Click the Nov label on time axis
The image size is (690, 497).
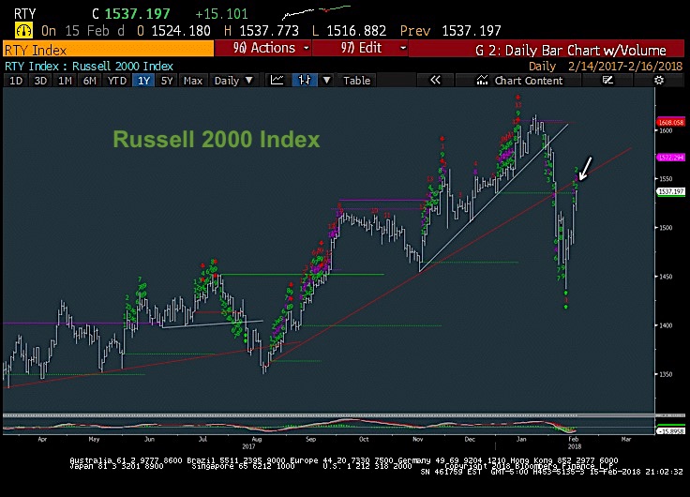[417, 439]
